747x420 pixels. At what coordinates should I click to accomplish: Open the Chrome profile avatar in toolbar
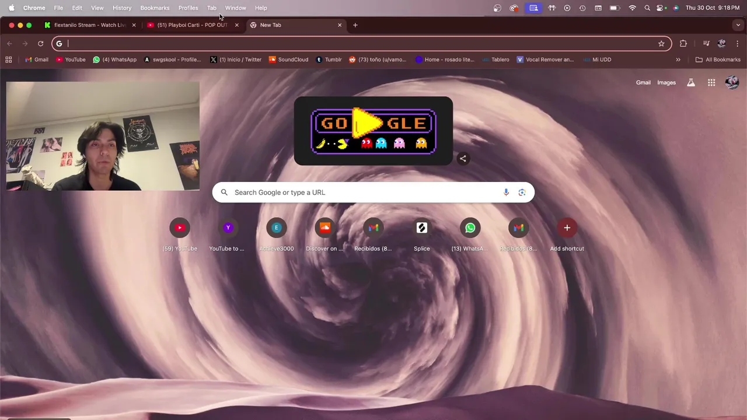(721, 43)
